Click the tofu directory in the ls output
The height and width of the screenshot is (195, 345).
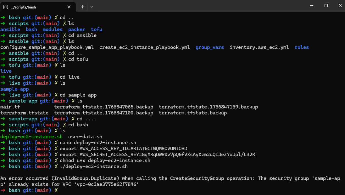(96, 29)
